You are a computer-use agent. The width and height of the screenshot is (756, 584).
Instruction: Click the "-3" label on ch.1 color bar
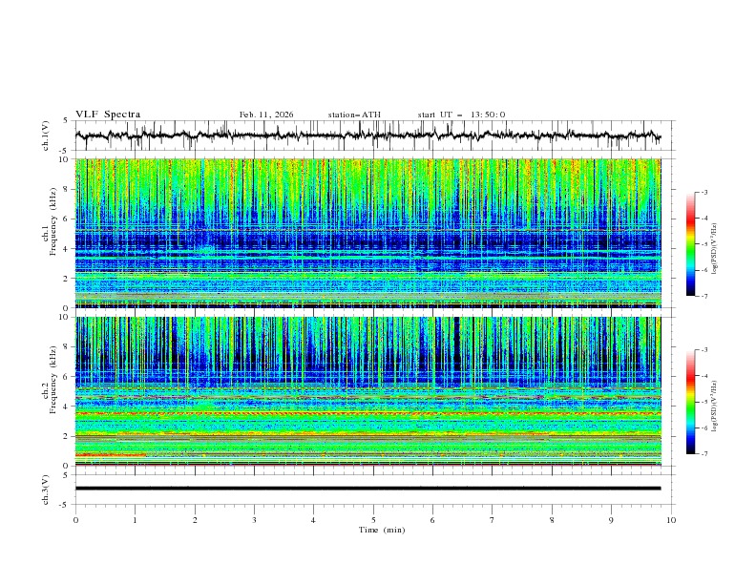tap(703, 192)
